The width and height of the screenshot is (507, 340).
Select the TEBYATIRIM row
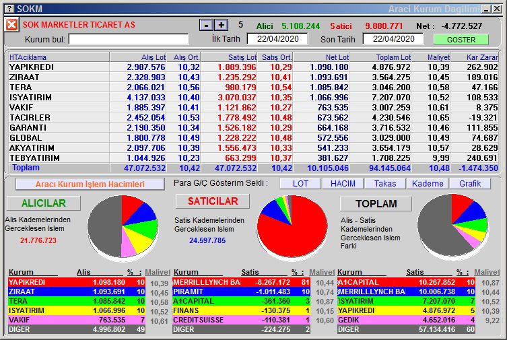click(253, 158)
